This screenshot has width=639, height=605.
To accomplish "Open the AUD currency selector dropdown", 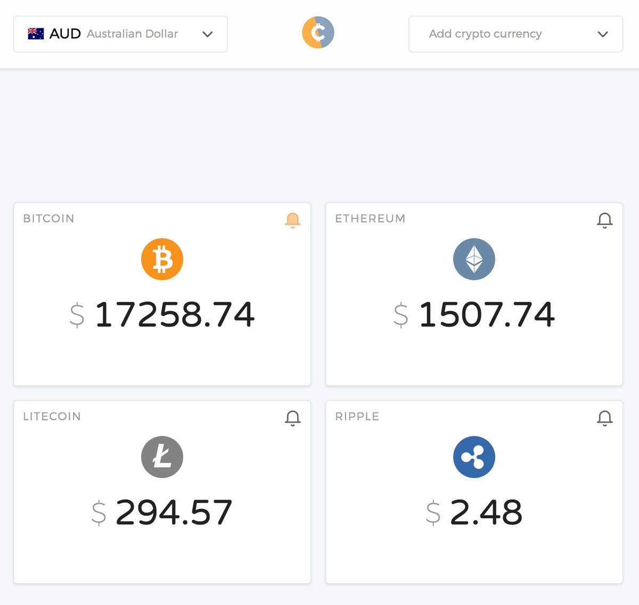I will 120,34.
